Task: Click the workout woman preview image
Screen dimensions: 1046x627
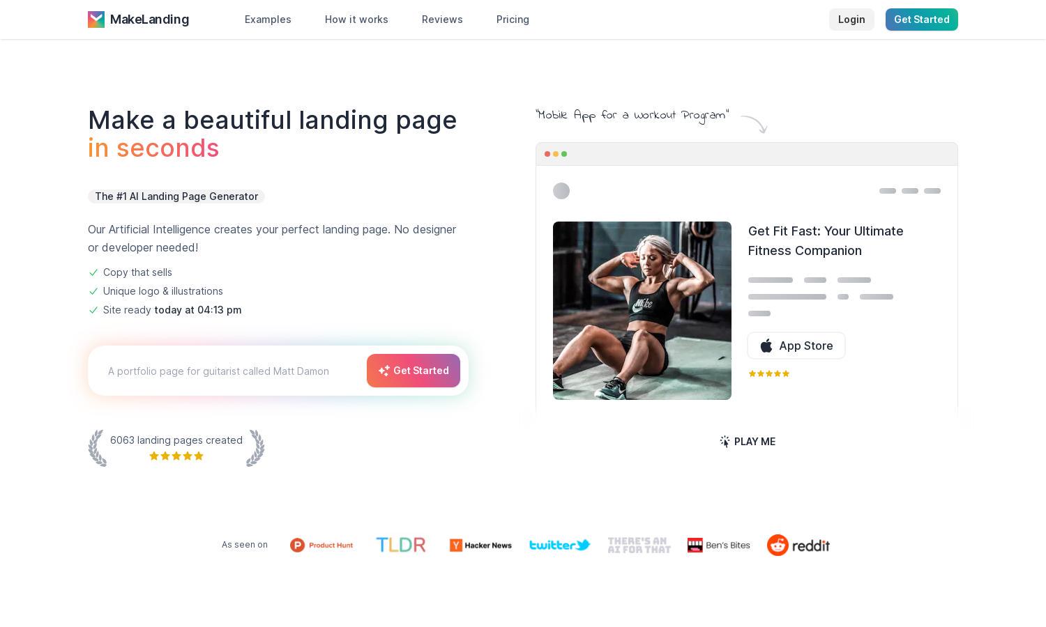Action: pyautogui.click(x=642, y=311)
